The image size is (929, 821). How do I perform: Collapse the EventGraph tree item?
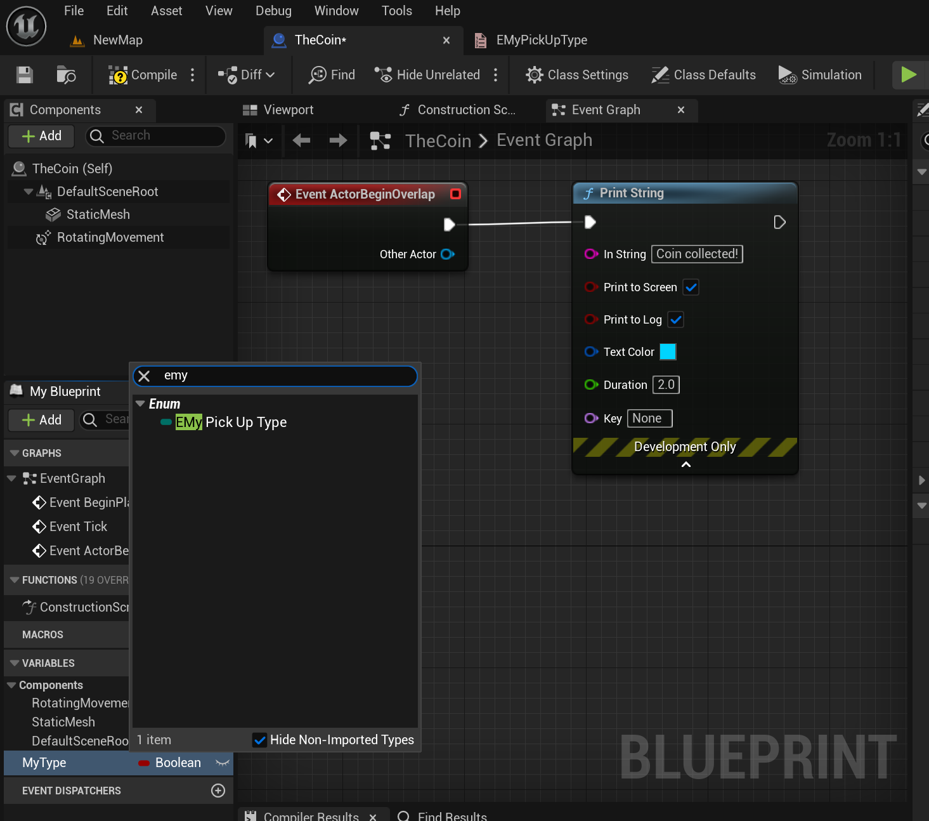pyautogui.click(x=11, y=478)
